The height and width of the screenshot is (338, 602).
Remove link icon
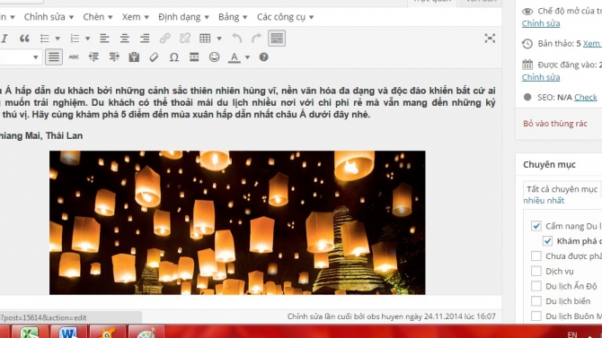185,39
